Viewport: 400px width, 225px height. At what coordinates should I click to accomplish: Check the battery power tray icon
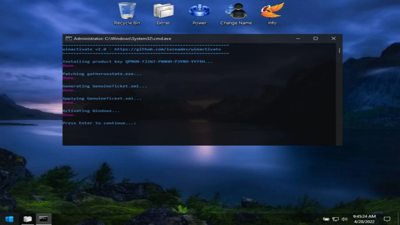coord(326,219)
